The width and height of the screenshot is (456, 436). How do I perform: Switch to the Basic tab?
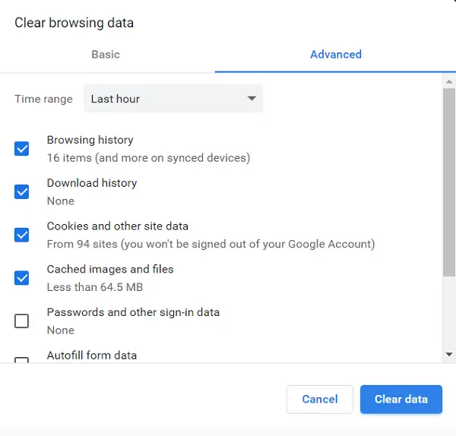tap(106, 55)
